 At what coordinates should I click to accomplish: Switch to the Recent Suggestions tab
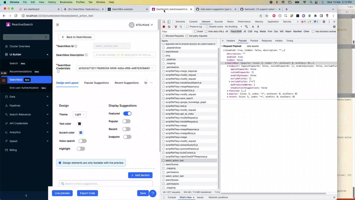tap(127, 83)
